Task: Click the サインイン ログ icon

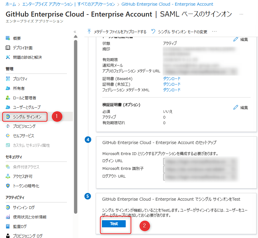Action: click(8, 207)
